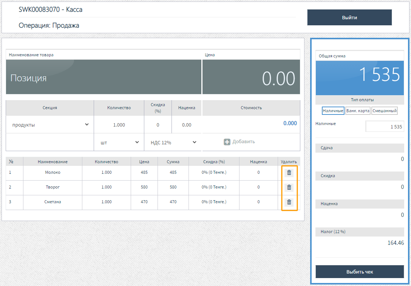The width and height of the screenshot is (411, 286).
Task: Click the Стоимость value 0.000
Action: [290, 123]
